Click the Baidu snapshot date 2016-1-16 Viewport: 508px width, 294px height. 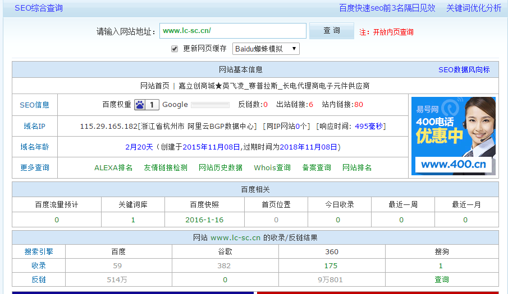pyautogui.click(x=204, y=220)
